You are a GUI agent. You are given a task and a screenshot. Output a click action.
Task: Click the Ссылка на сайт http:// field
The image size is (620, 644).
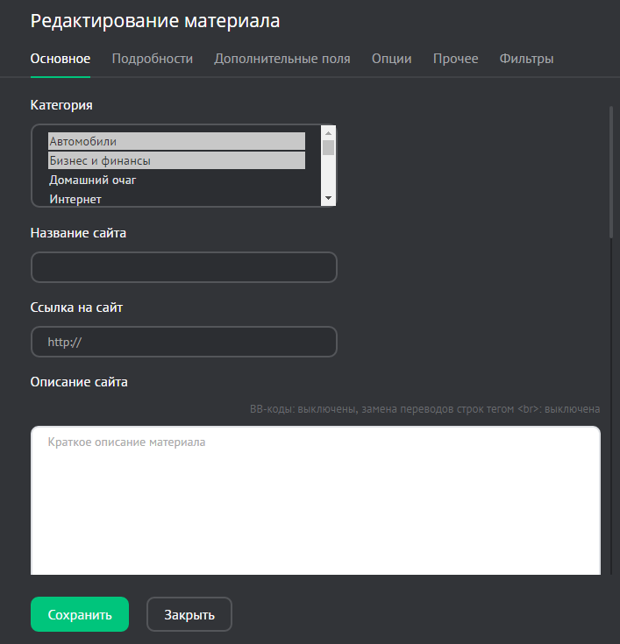pos(184,343)
